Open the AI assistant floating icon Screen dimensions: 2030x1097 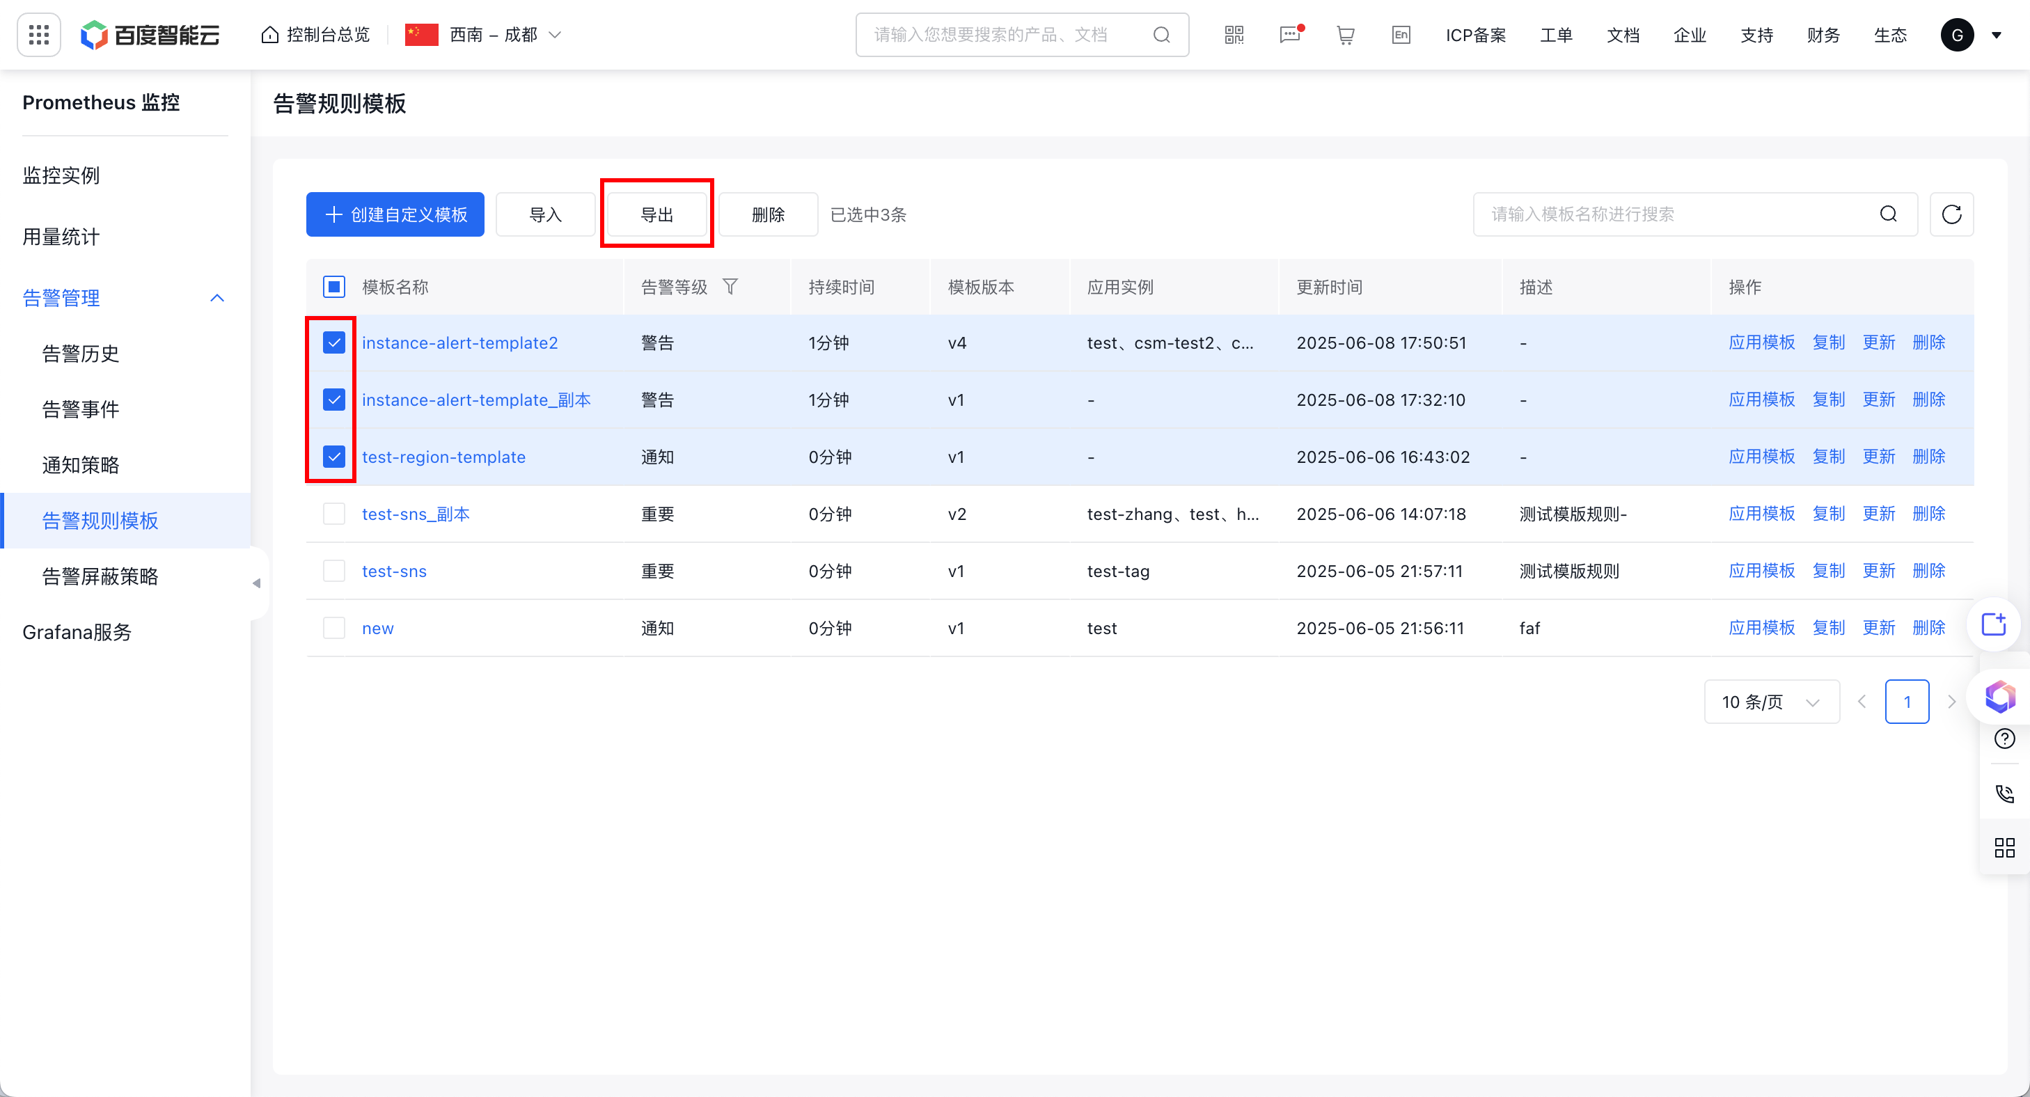2000,697
